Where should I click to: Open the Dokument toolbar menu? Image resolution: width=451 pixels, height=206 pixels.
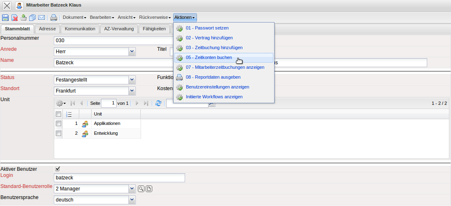tap(74, 18)
